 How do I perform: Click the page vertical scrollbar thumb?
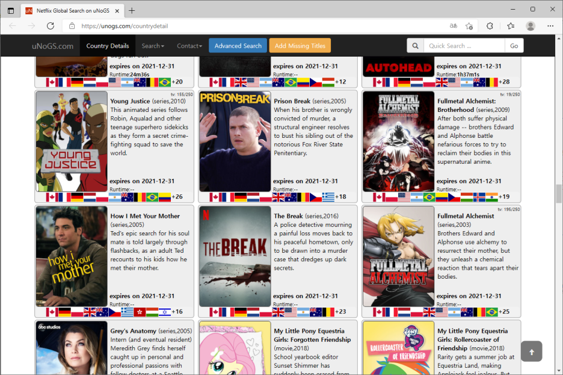click(559, 193)
